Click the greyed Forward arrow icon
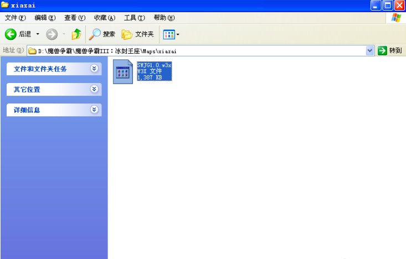 (x=52, y=34)
